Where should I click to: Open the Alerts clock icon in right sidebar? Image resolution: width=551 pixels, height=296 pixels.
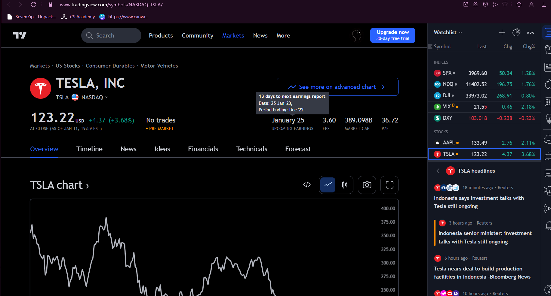pyautogui.click(x=548, y=49)
